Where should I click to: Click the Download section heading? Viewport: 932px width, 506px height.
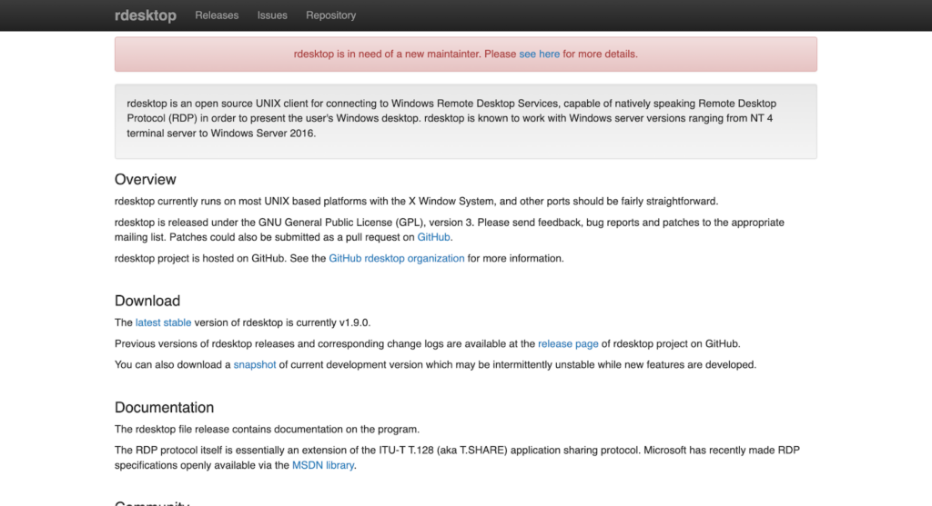tap(147, 301)
